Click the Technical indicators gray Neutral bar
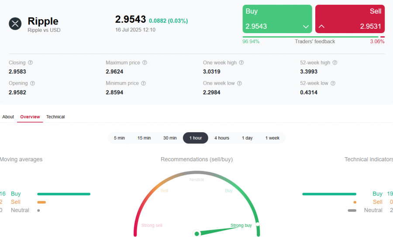The height and width of the screenshot is (237, 393). point(352,210)
